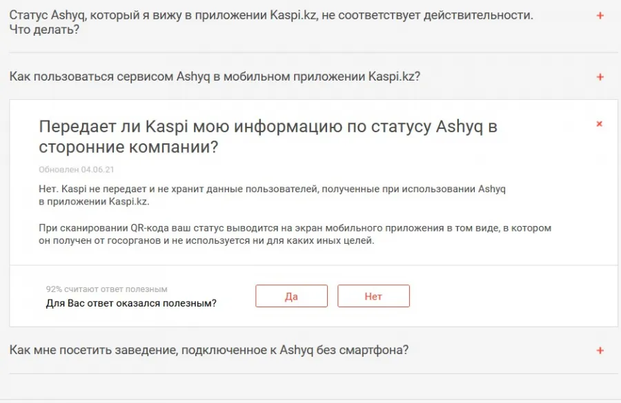
Task: Click the 'Обновлен 04.06.21' date label
Action: (77, 169)
